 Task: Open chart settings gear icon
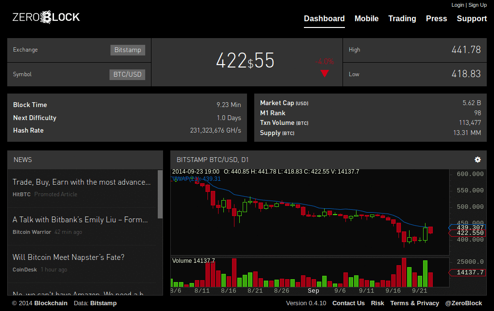click(x=478, y=160)
